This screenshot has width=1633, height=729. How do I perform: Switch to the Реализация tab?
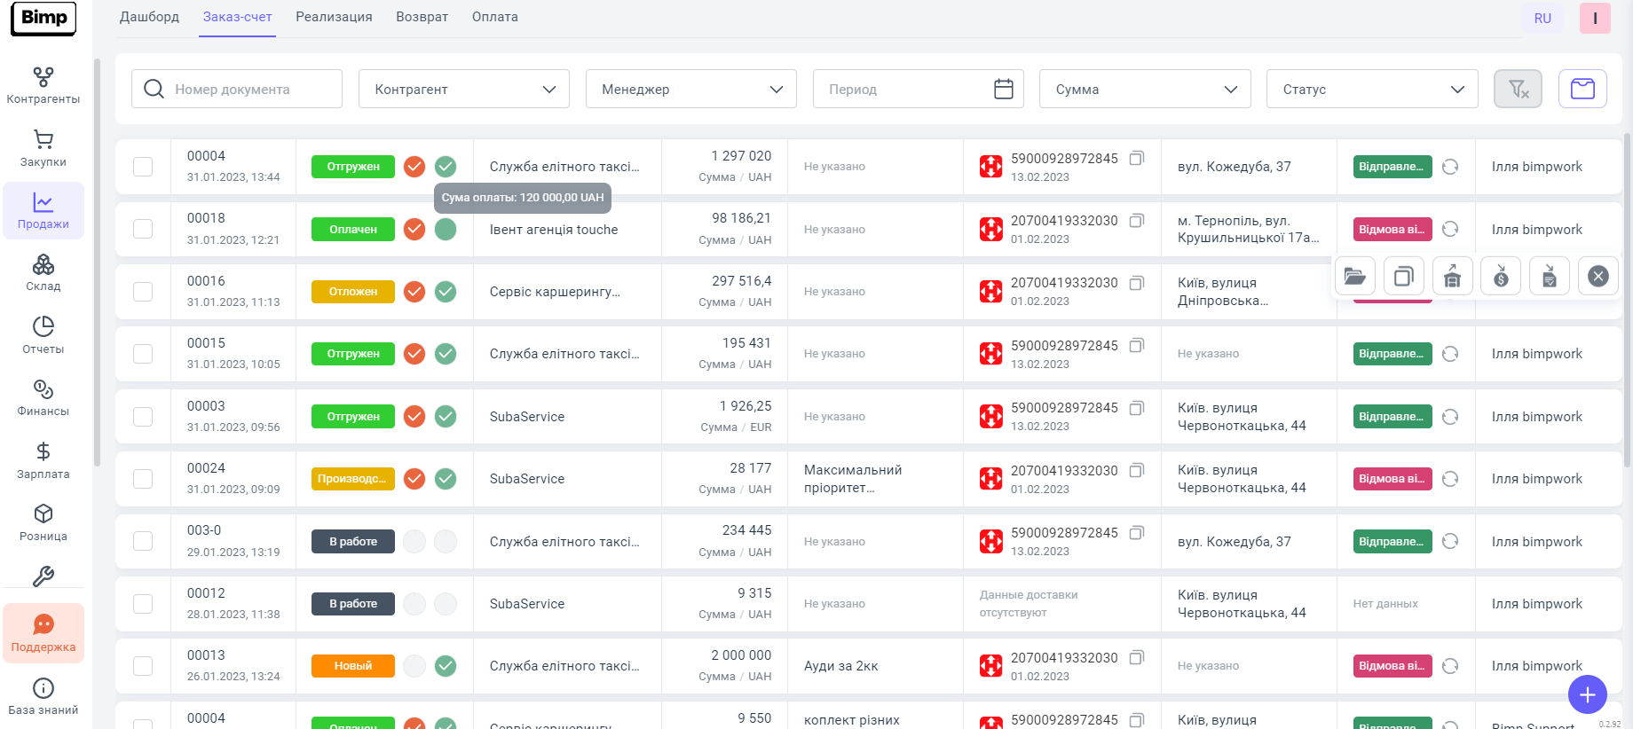(x=334, y=17)
